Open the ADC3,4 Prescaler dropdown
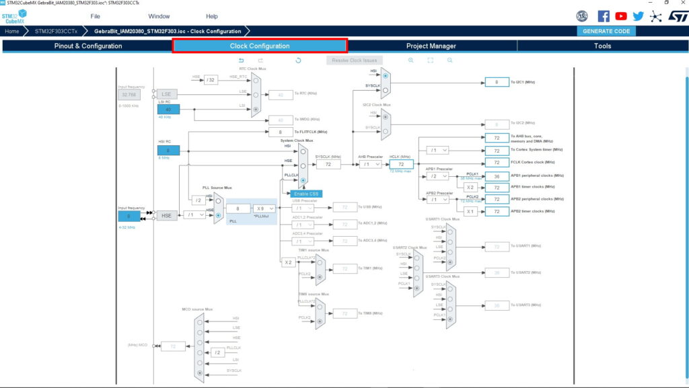The height and width of the screenshot is (388, 689). point(303,241)
